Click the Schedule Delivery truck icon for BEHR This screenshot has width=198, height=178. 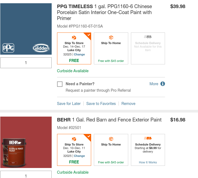(x=148, y=139)
